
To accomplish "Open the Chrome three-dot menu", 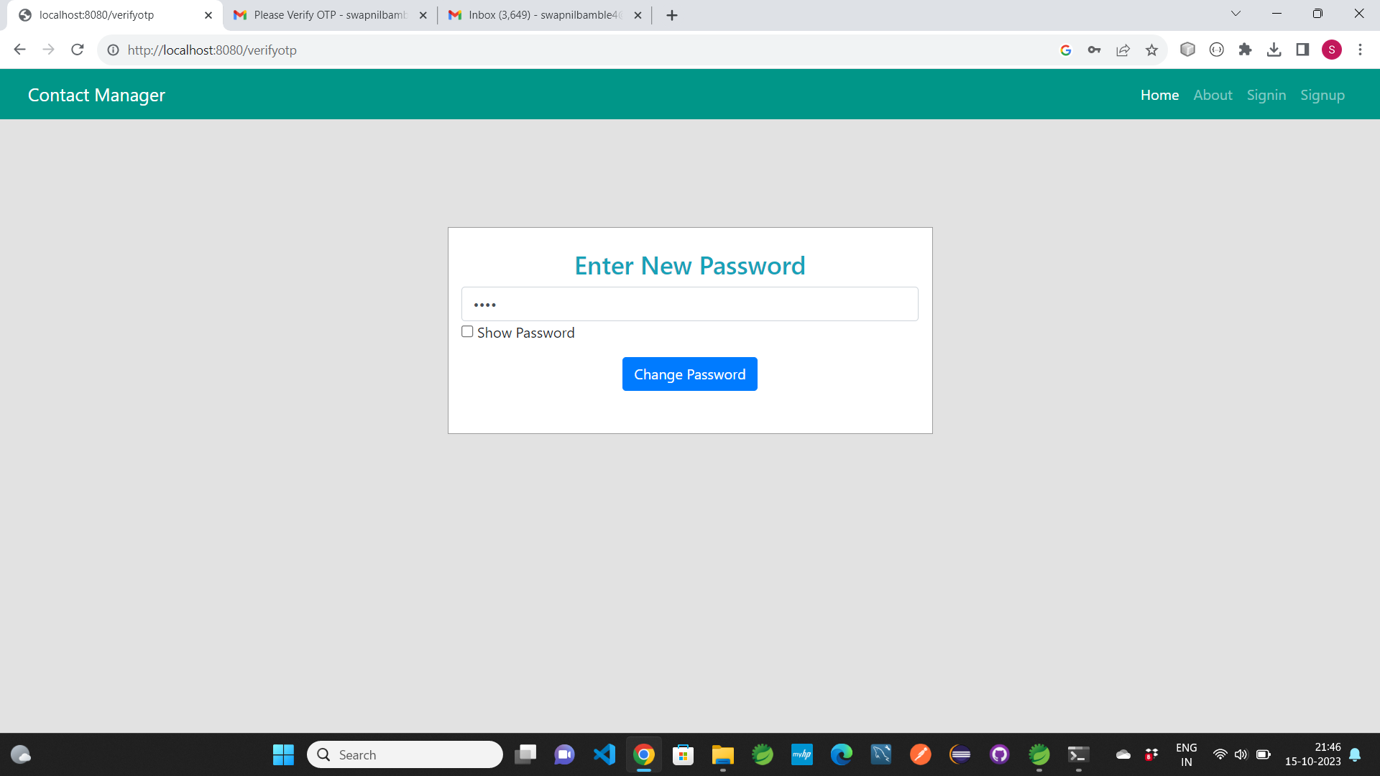I will point(1360,50).
